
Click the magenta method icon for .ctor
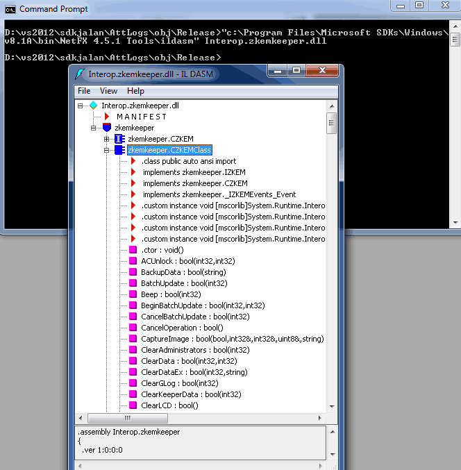(x=133, y=250)
